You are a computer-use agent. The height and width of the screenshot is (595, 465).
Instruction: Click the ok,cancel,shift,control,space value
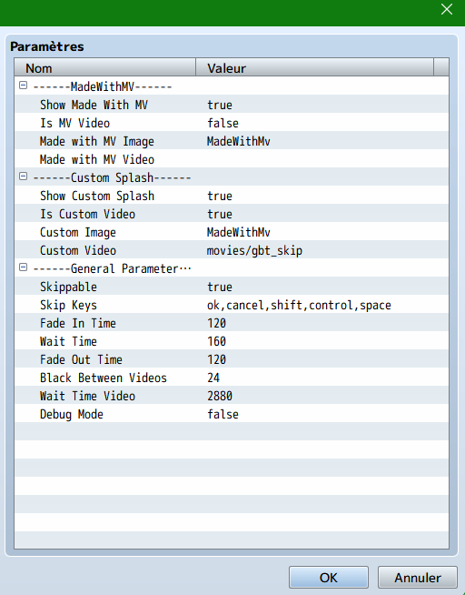pos(299,305)
